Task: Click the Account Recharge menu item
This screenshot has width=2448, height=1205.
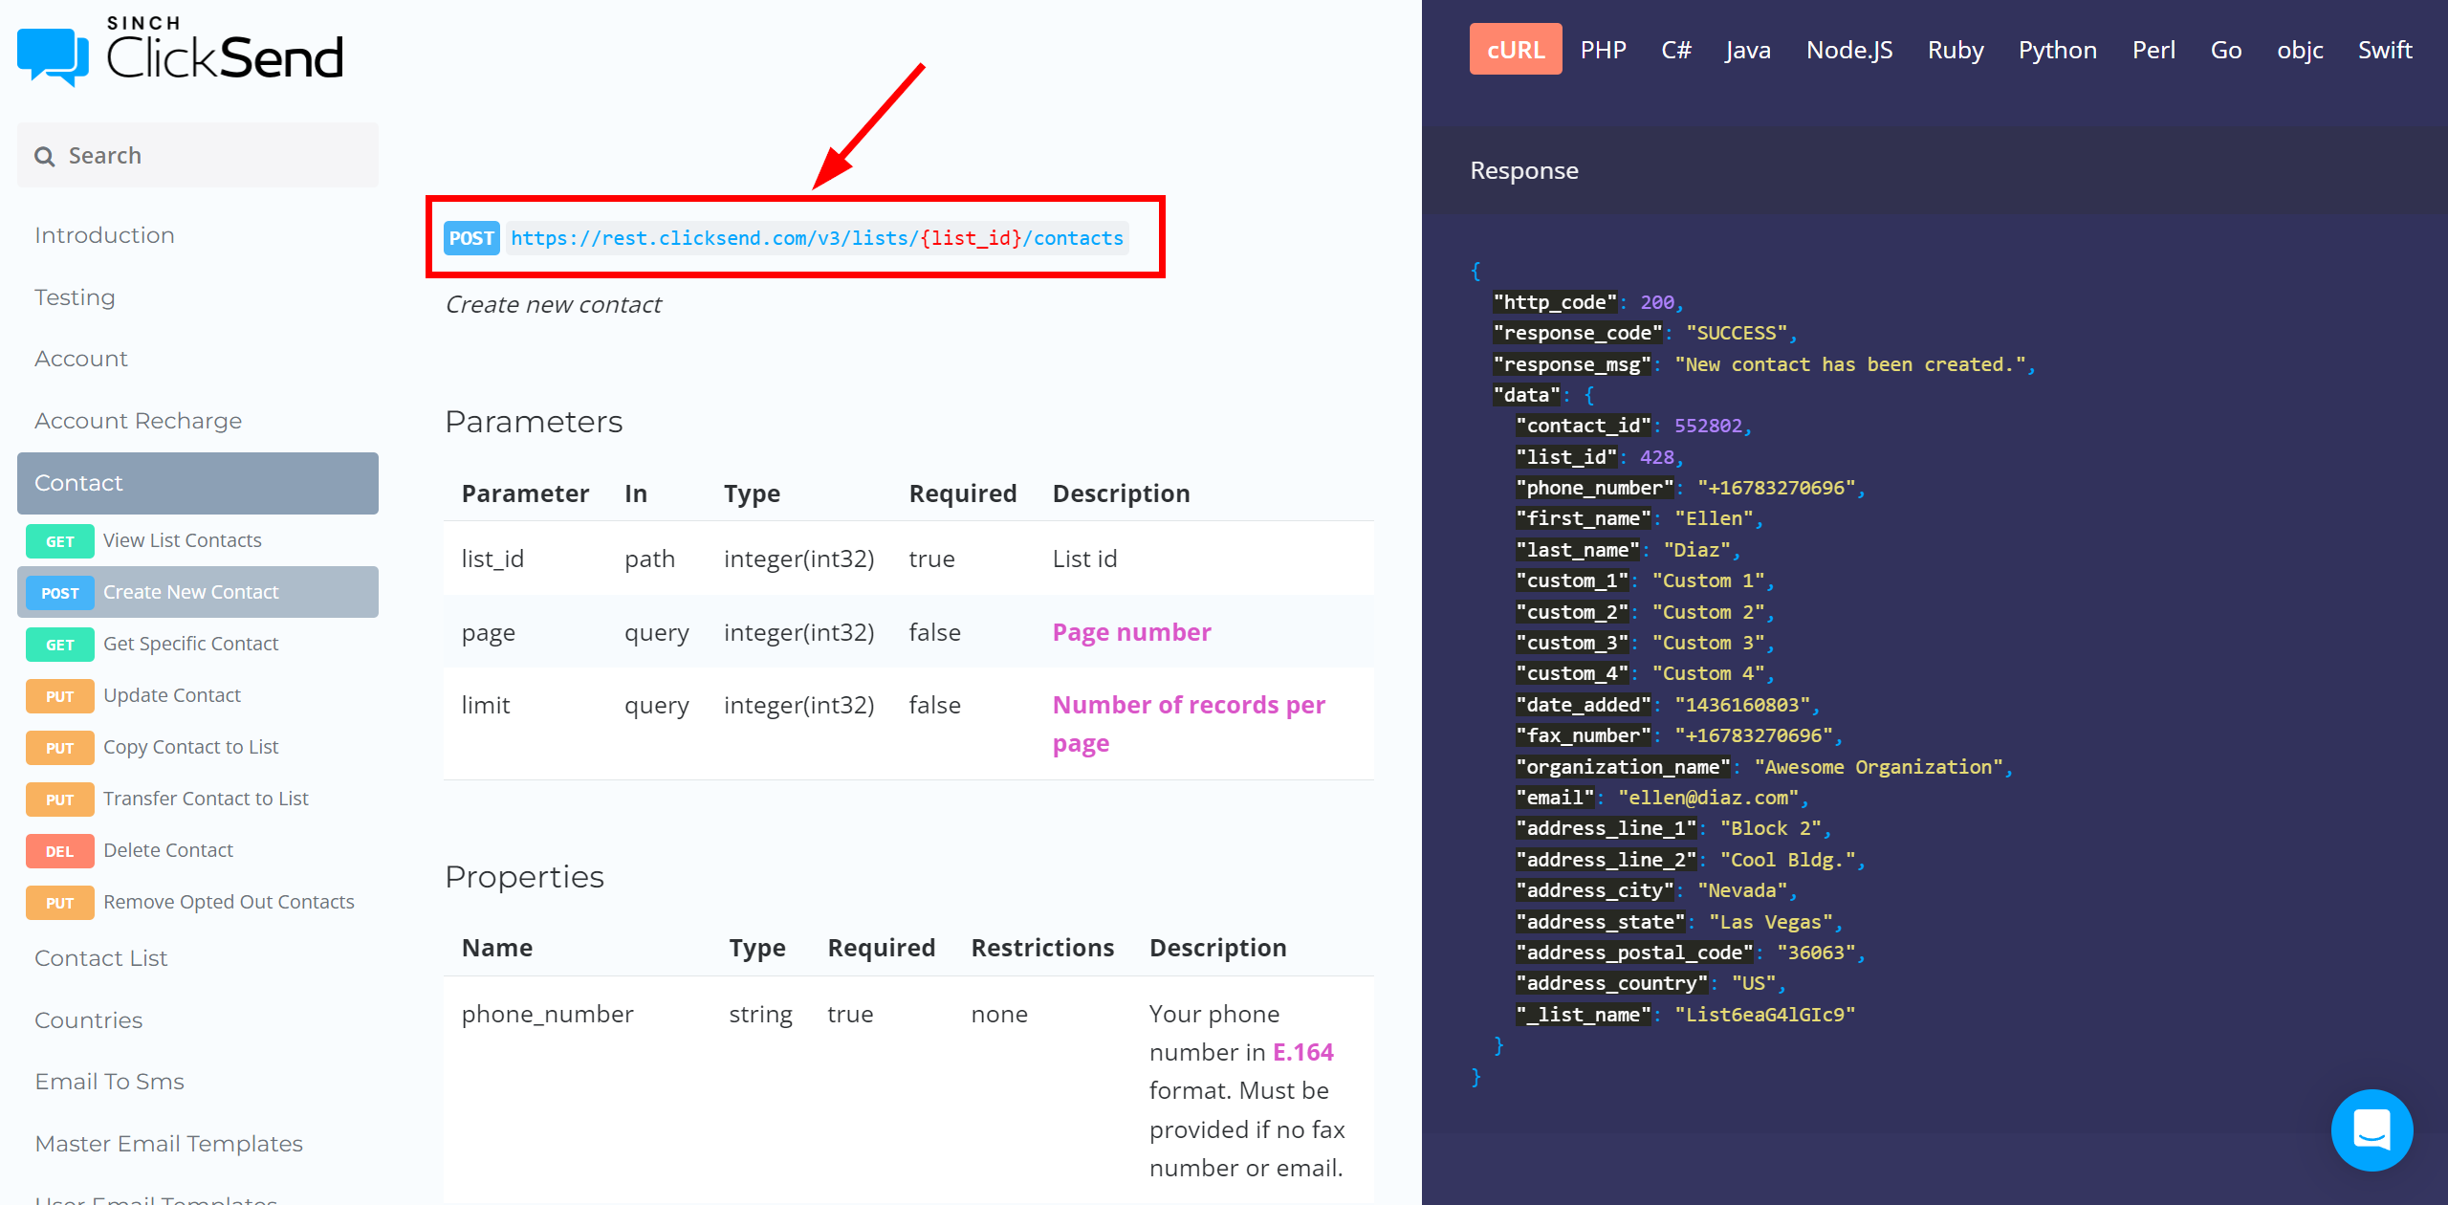Action: [138, 420]
